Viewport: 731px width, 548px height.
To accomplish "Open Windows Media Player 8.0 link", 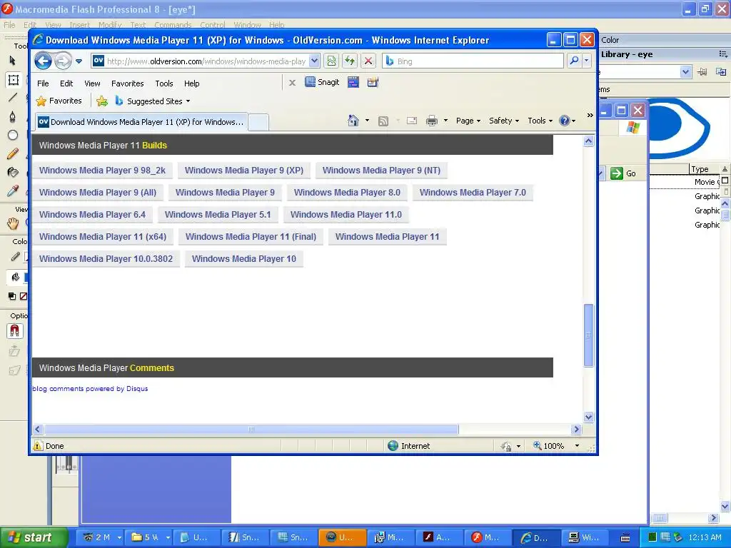I will [x=347, y=193].
